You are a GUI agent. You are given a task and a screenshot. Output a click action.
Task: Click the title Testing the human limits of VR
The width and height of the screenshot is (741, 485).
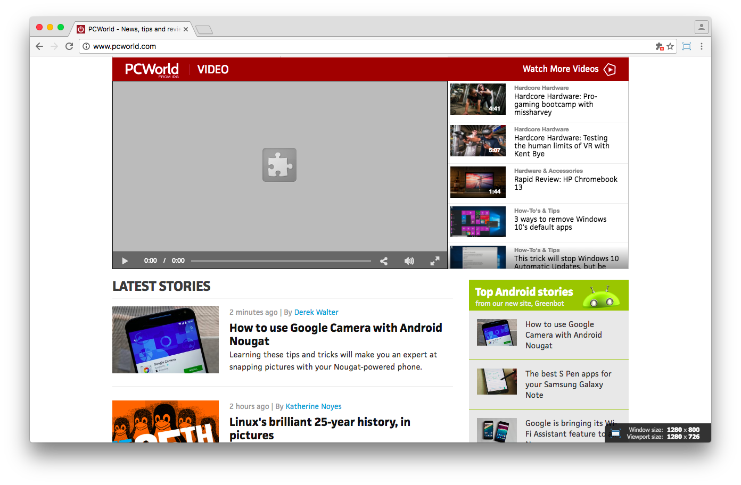[562, 146]
